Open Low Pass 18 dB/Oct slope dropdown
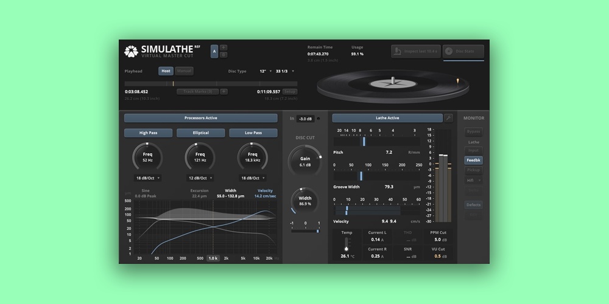The image size is (609, 304). point(253,178)
